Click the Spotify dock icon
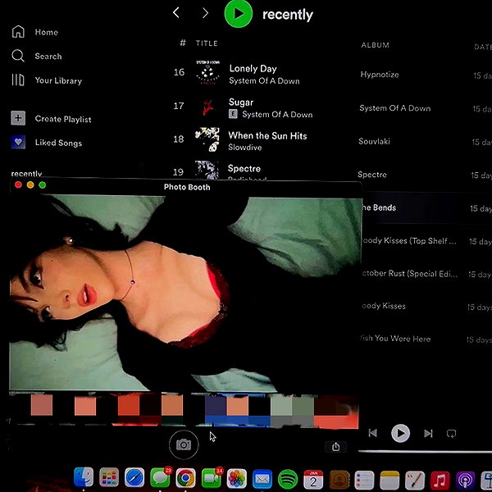 (x=288, y=479)
